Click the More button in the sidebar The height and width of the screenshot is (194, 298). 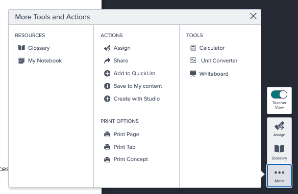[x=279, y=176]
